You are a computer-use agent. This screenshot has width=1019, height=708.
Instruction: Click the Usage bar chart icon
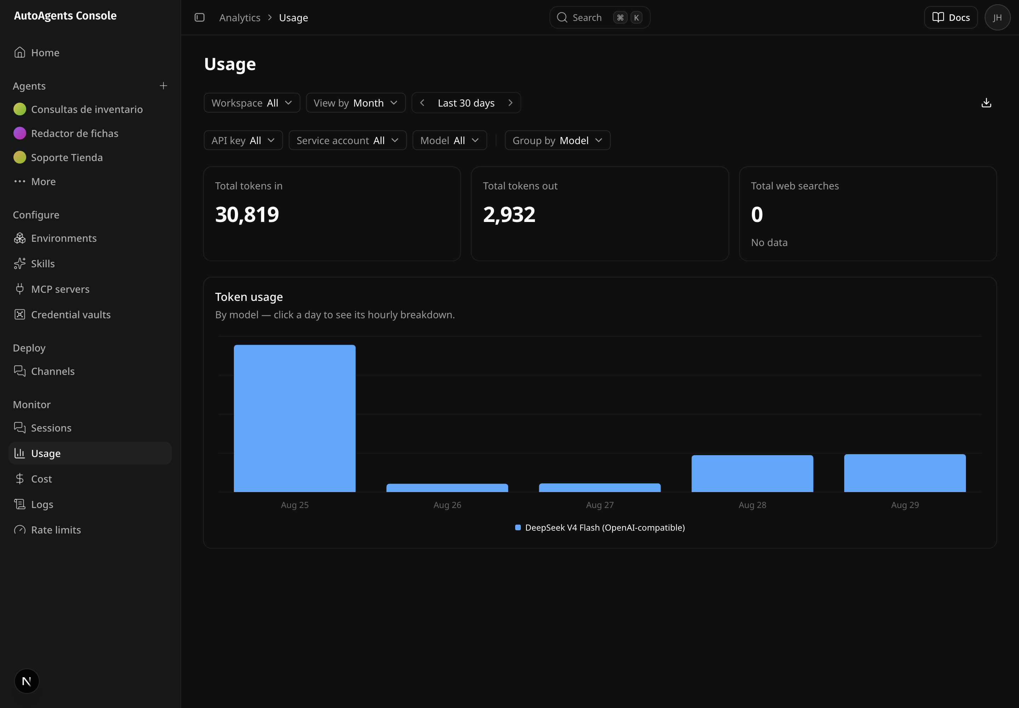[x=19, y=453]
